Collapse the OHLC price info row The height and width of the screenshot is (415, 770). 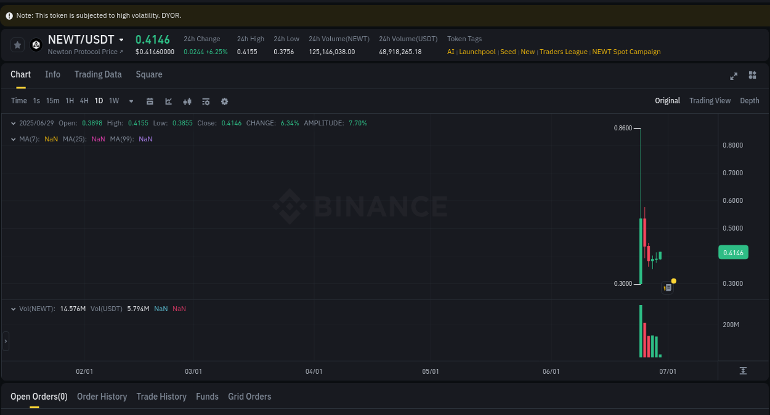pyautogui.click(x=12, y=123)
